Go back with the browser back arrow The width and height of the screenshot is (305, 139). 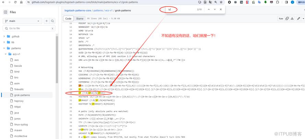[x=4, y=2]
